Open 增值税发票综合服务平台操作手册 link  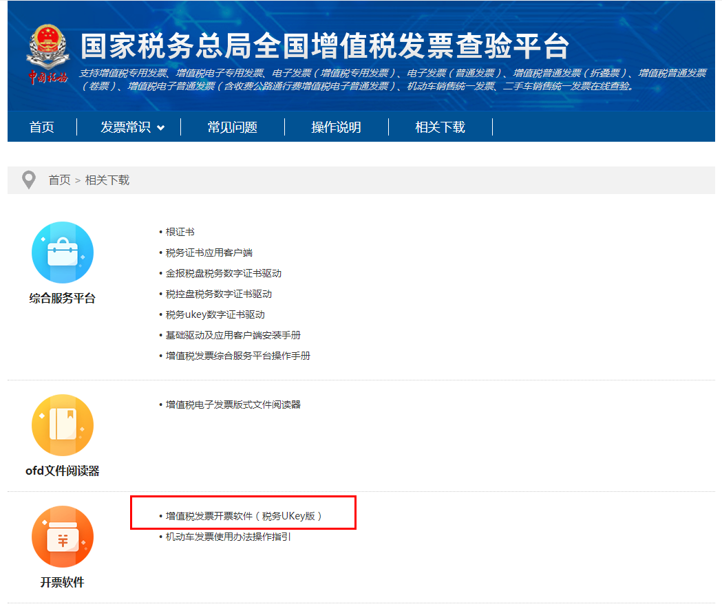[237, 356]
